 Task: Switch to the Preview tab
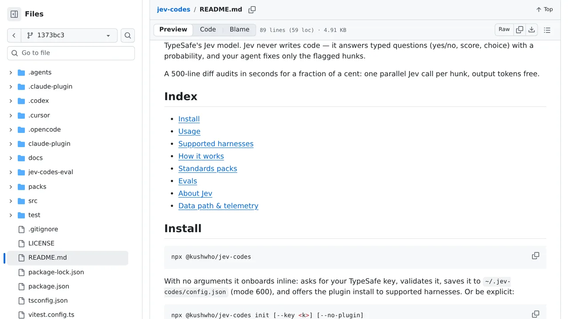pos(174,30)
